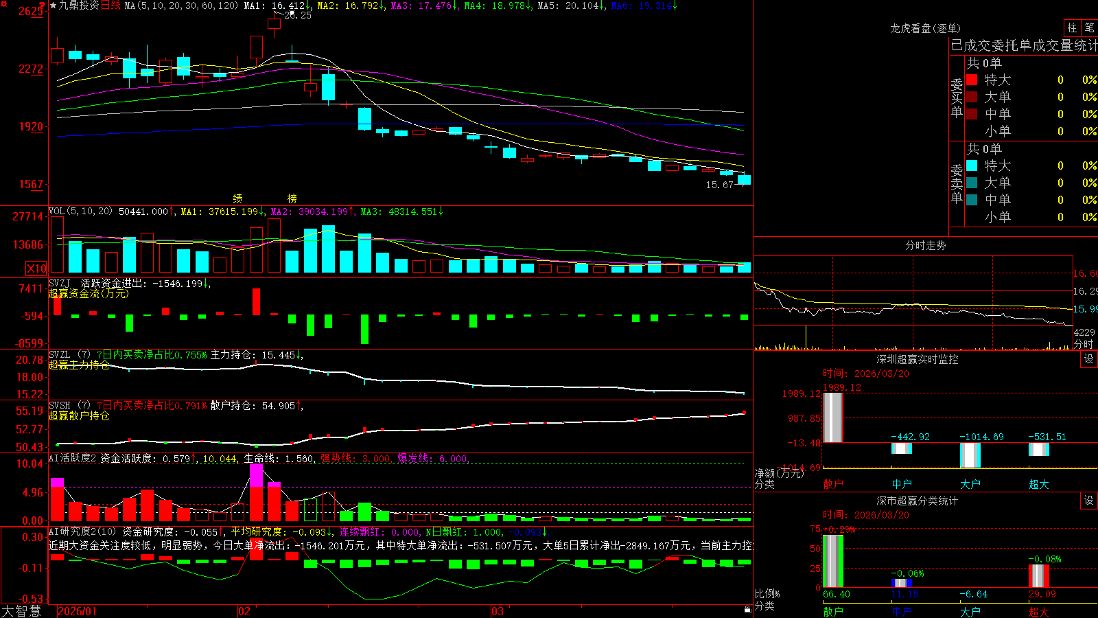Click the 超赢资金流(万元) yellow label
This screenshot has width=1098, height=618.
click(89, 293)
